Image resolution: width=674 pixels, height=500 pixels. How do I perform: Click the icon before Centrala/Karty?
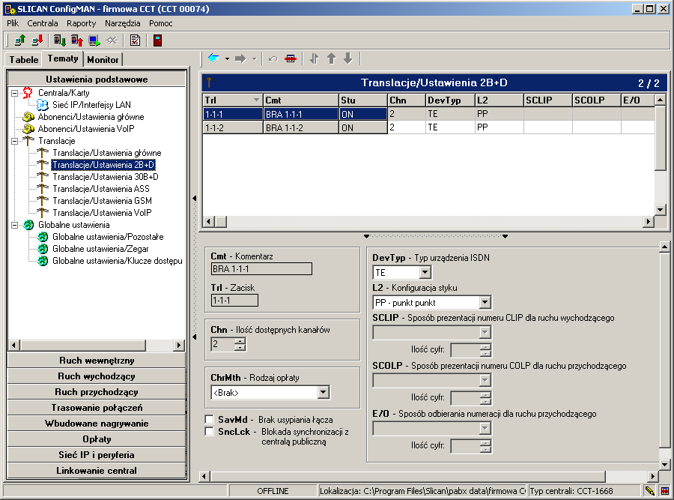coord(28,92)
